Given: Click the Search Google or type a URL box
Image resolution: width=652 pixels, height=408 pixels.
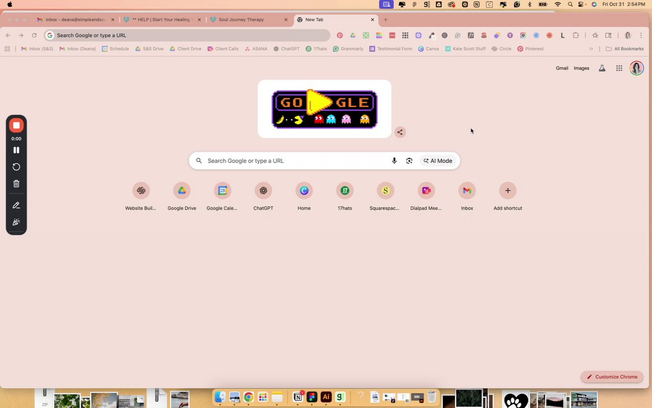Looking at the screenshot, I should [324, 161].
